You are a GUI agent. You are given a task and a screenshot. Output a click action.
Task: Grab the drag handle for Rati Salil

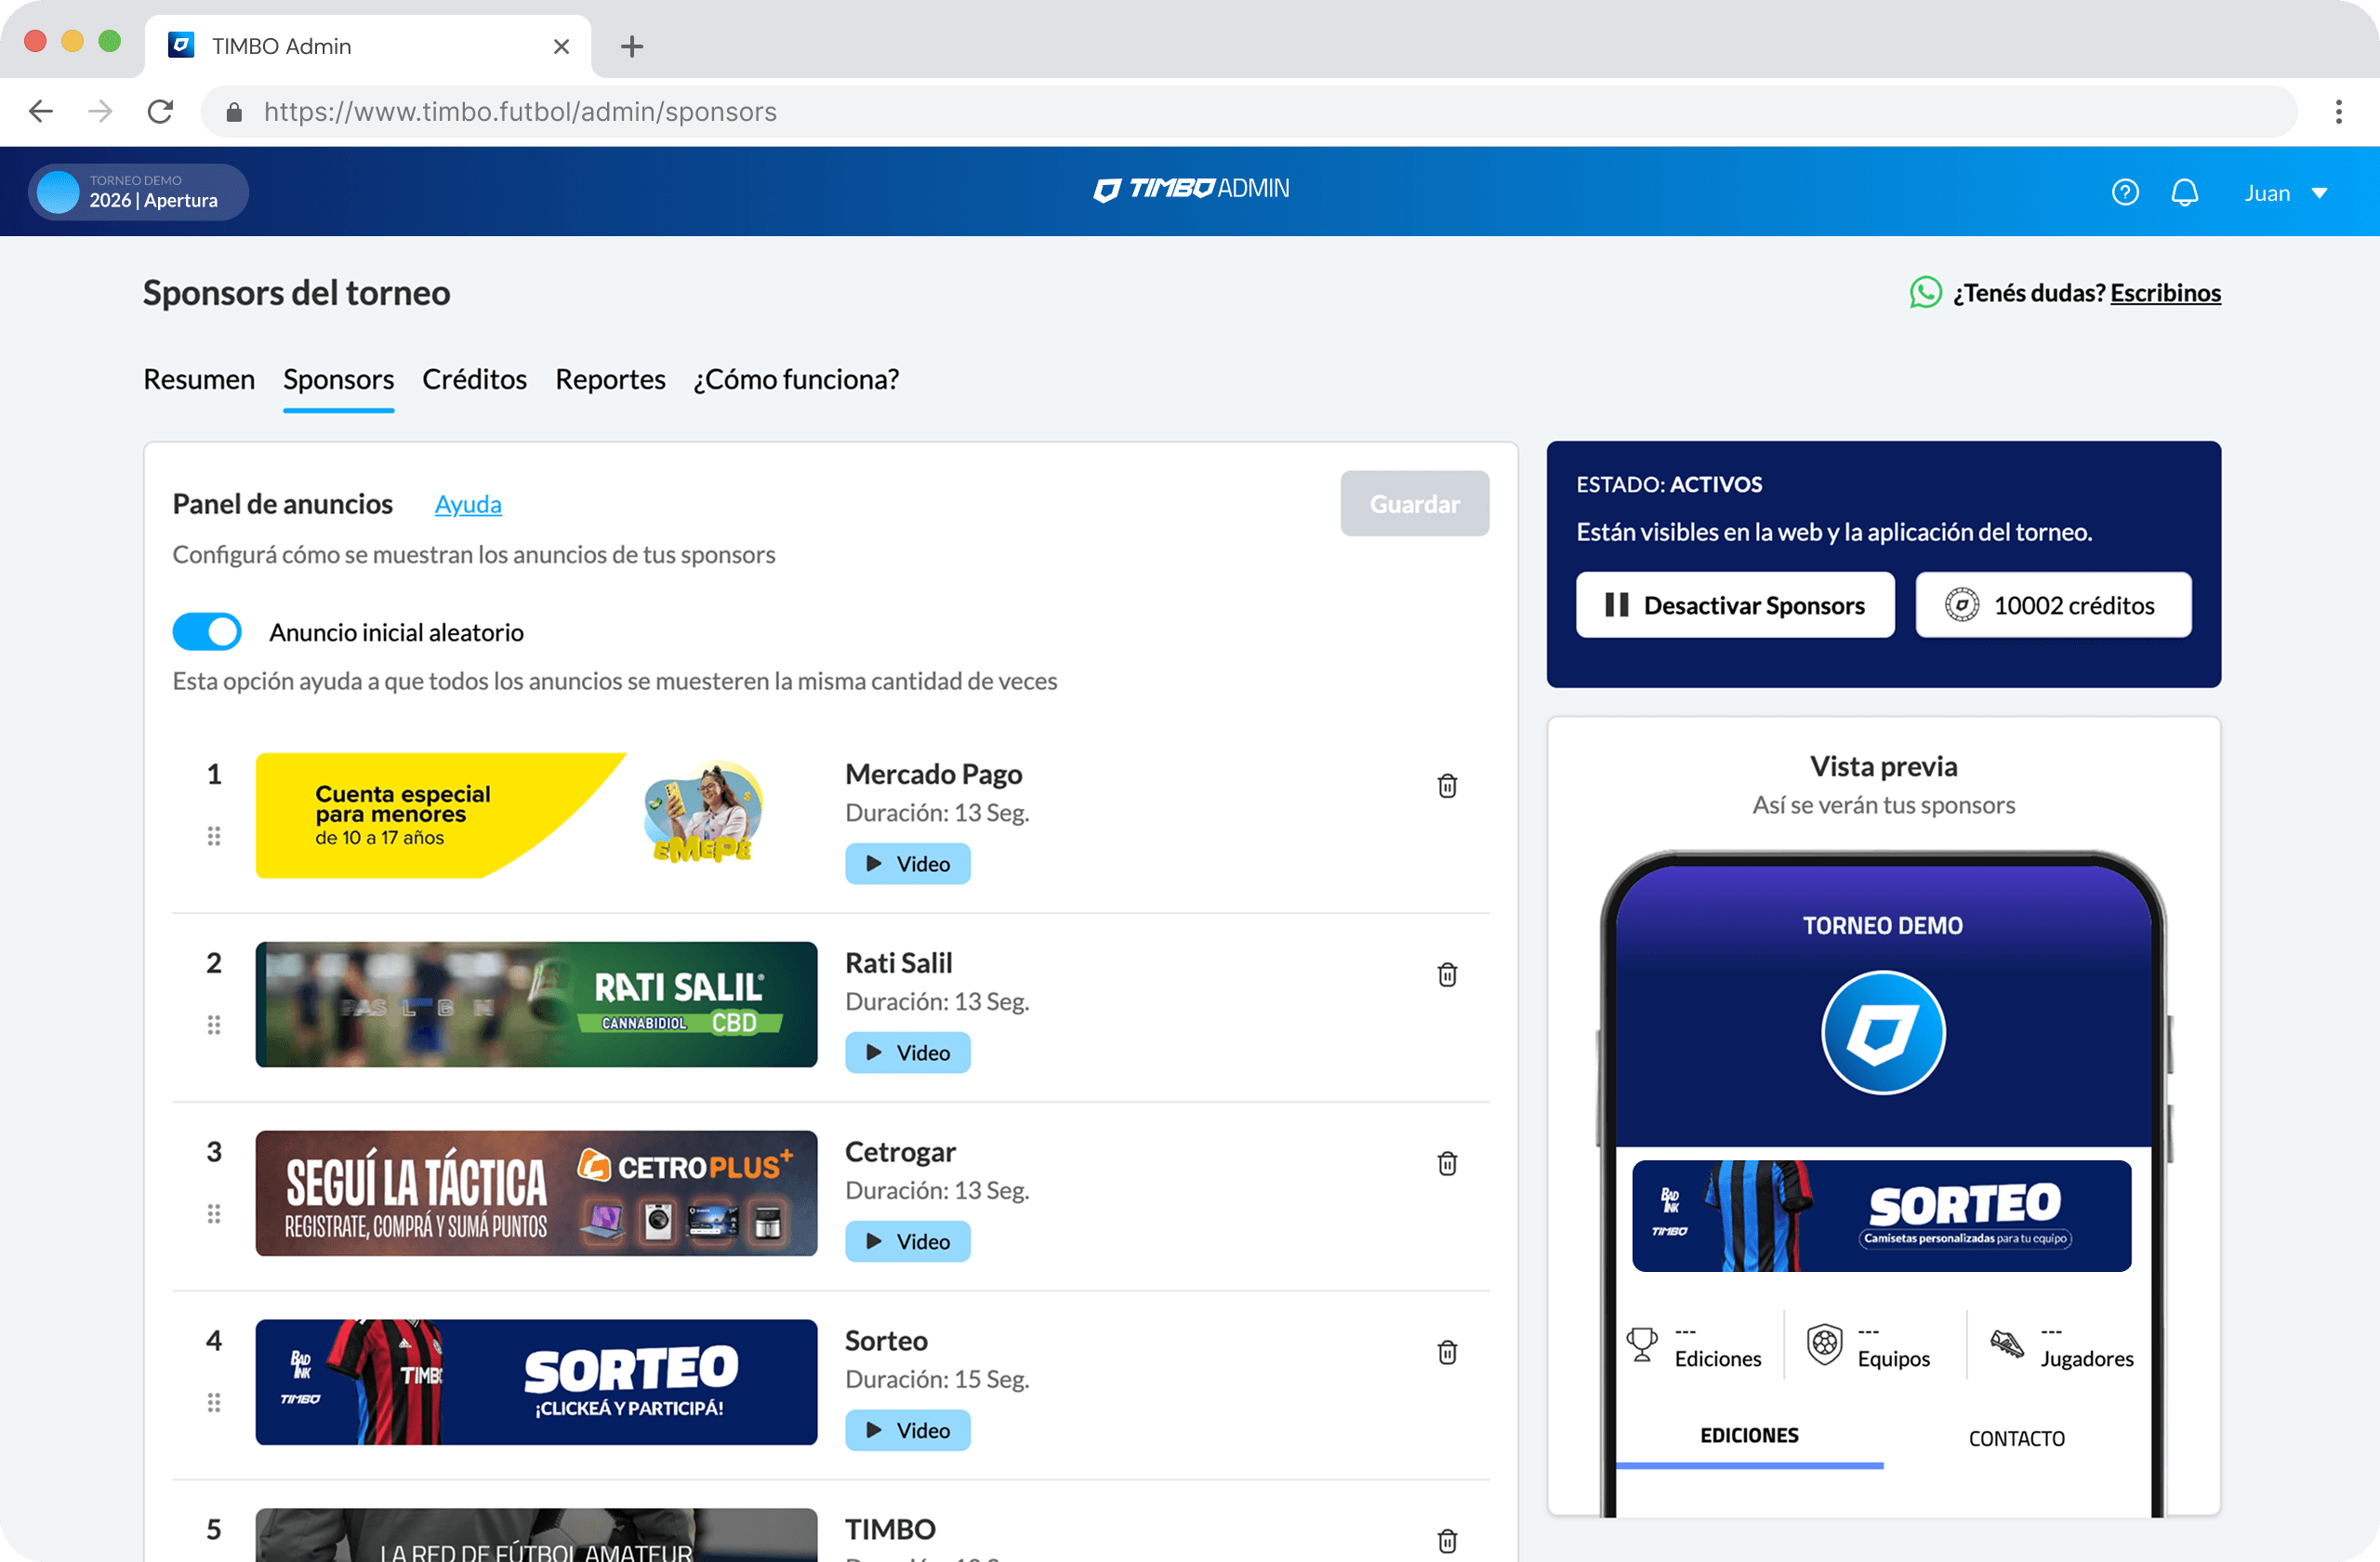(214, 1025)
